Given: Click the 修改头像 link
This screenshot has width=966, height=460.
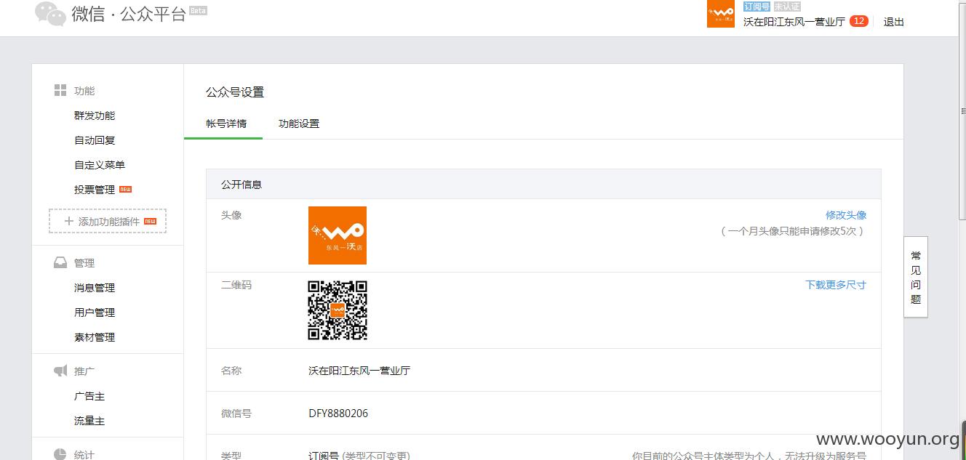Looking at the screenshot, I should point(846,215).
